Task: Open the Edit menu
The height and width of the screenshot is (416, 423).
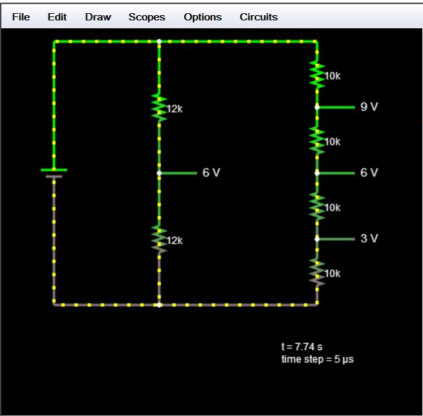Action: (57, 17)
